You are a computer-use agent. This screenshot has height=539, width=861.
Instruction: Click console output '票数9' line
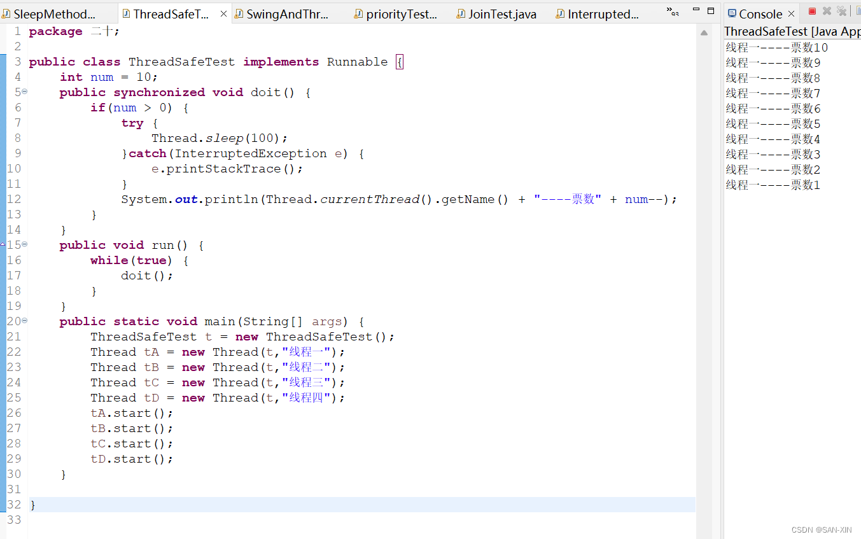(773, 62)
